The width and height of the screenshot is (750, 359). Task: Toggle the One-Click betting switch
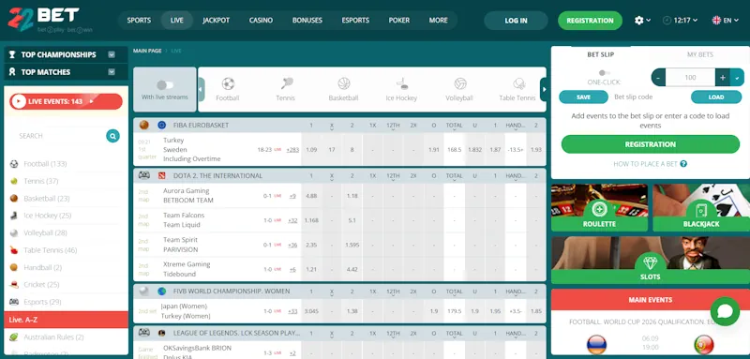(x=604, y=73)
